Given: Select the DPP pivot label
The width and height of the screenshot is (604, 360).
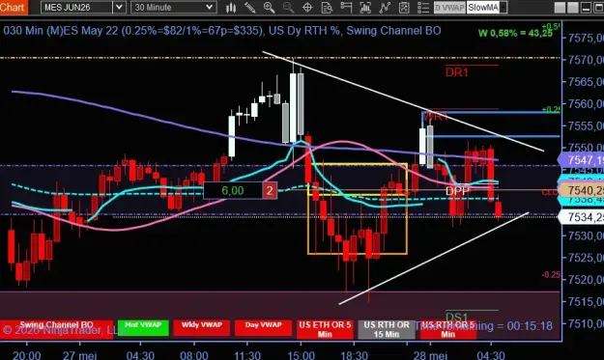Looking at the screenshot, I should tap(458, 191).
